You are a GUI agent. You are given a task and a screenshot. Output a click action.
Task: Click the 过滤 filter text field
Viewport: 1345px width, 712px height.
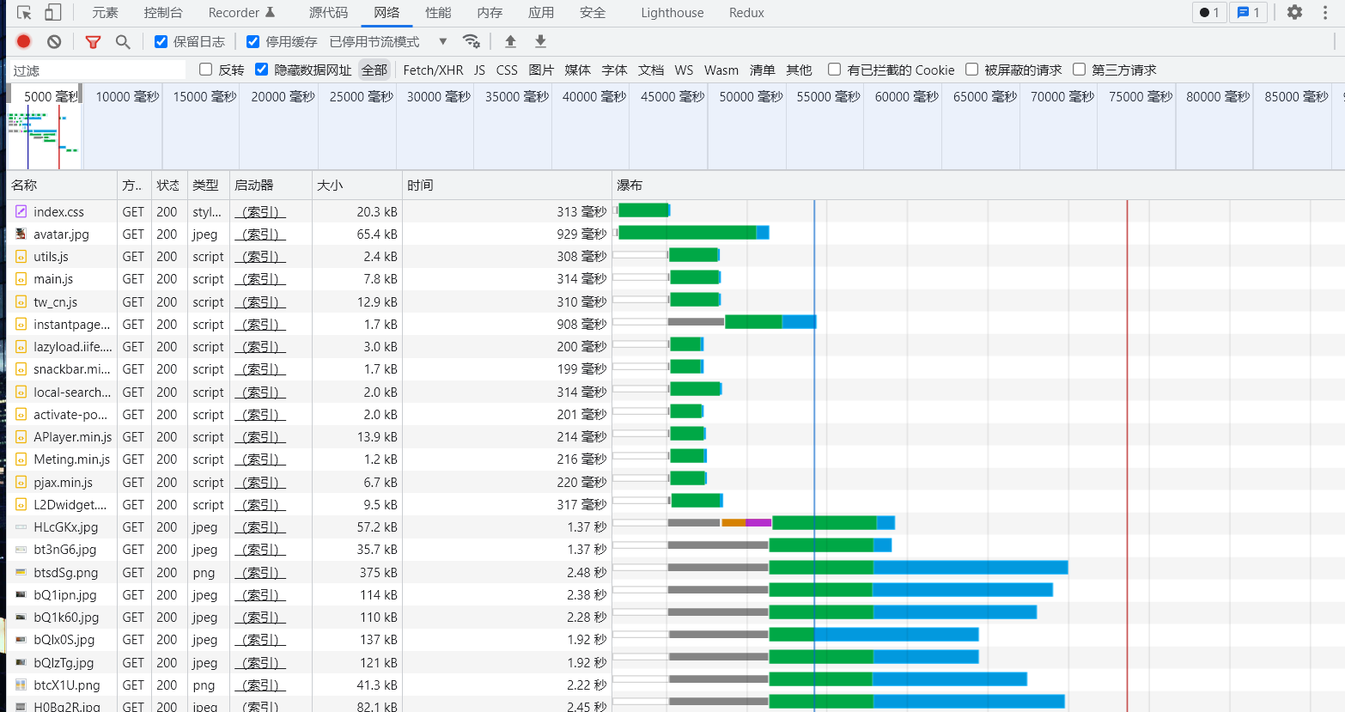(99, 70)
